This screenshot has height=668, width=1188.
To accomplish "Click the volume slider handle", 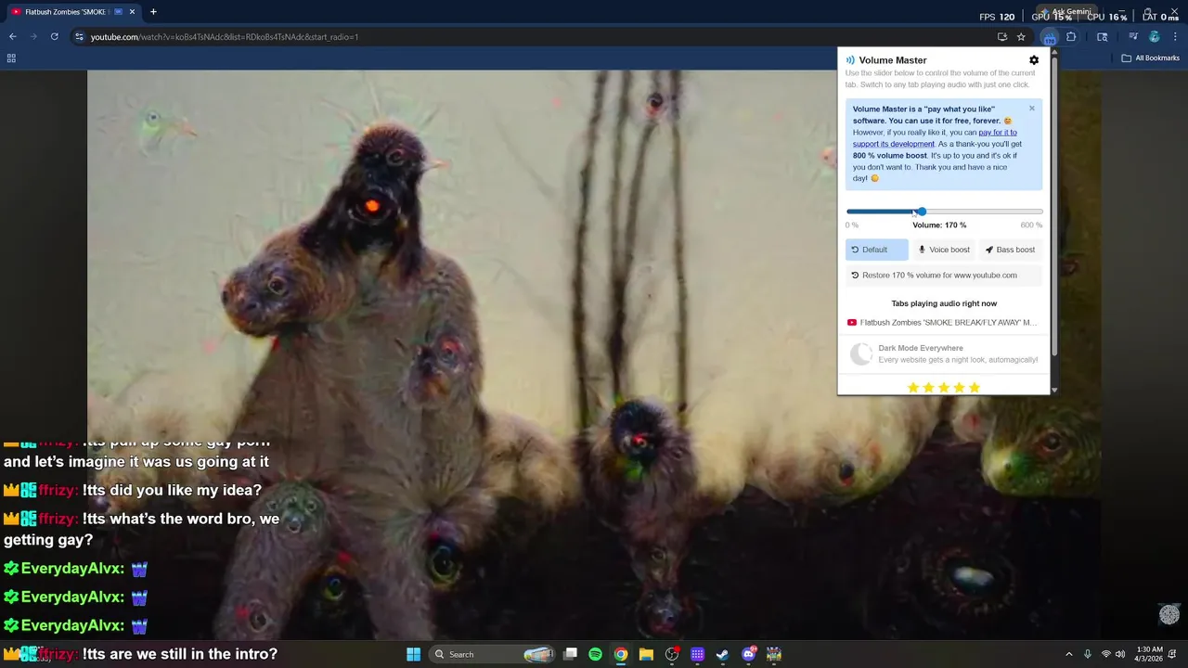I will [x=921, y=212].
